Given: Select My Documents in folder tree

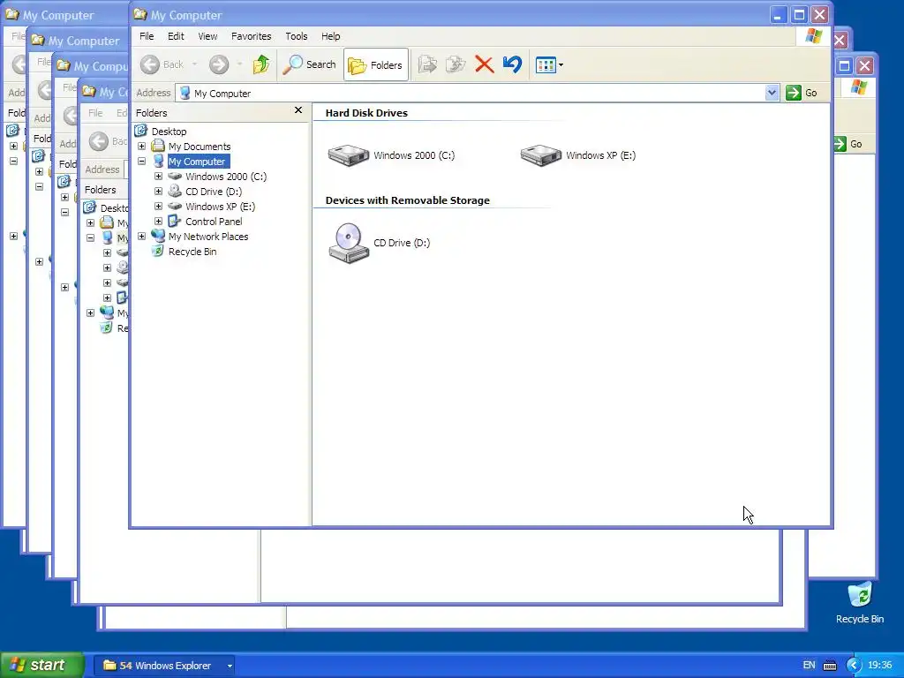Looking at the screenshot, I should tap(200, 147).
